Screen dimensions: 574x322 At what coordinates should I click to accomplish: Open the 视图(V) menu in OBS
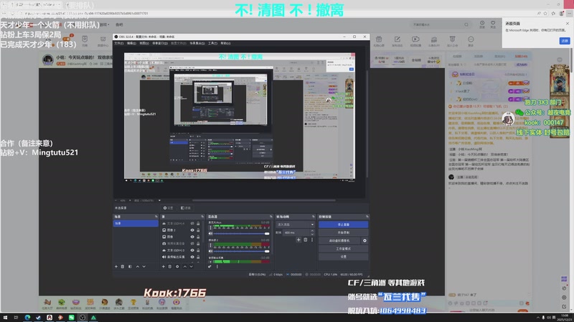click(x=144, y=43)
